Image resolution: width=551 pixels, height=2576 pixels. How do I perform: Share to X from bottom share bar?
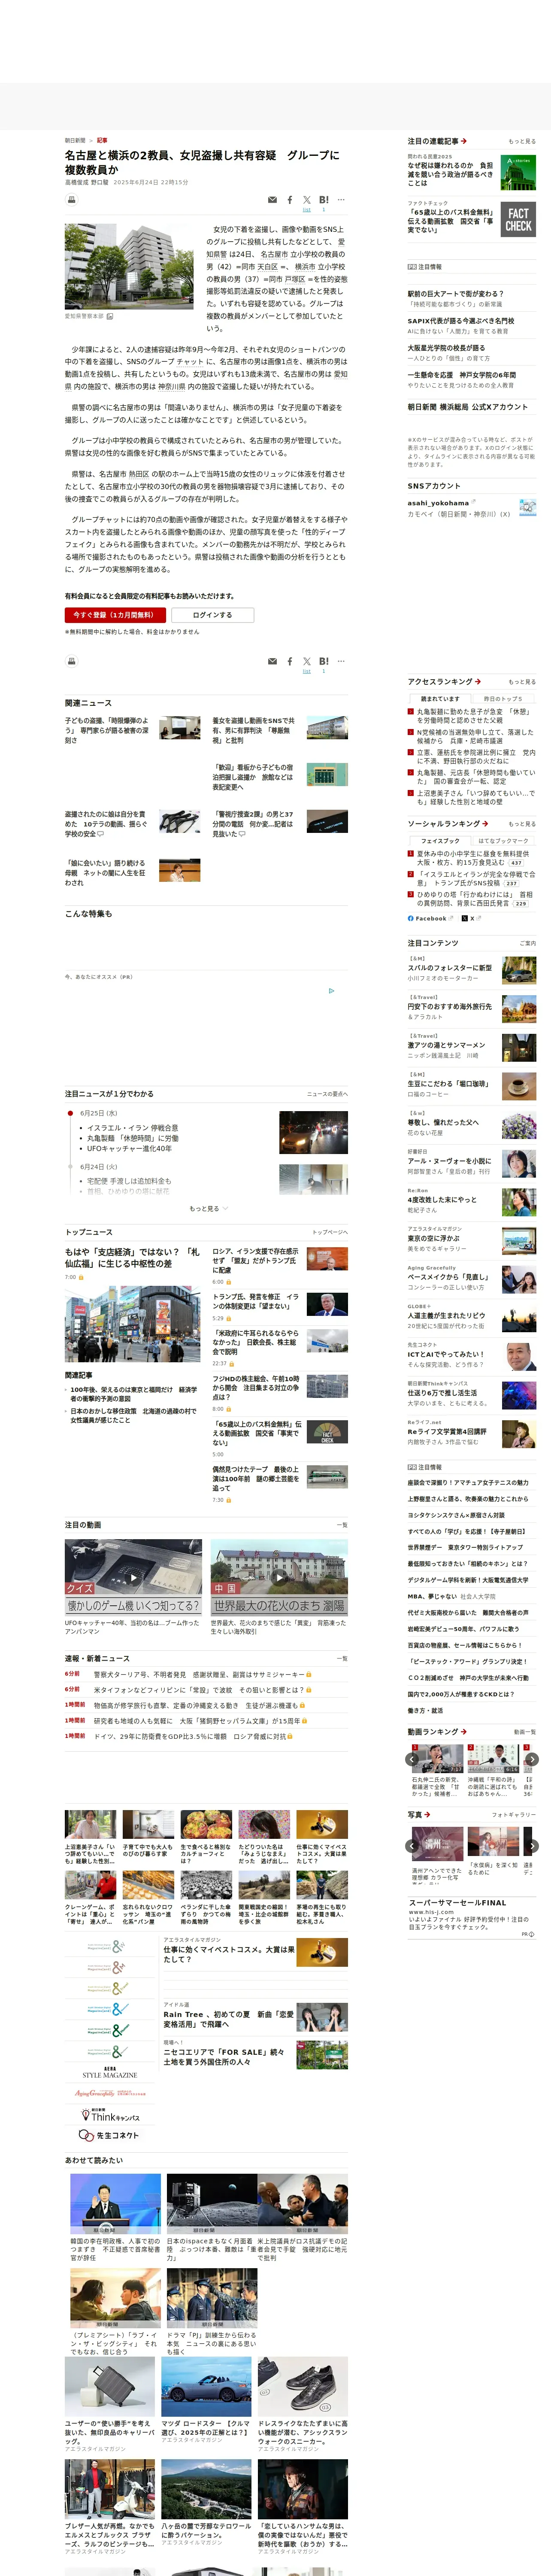[x=307, y=661]
